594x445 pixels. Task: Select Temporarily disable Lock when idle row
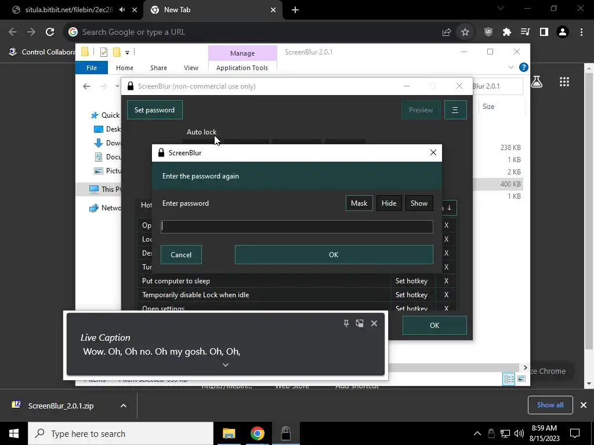coord(264,295)
